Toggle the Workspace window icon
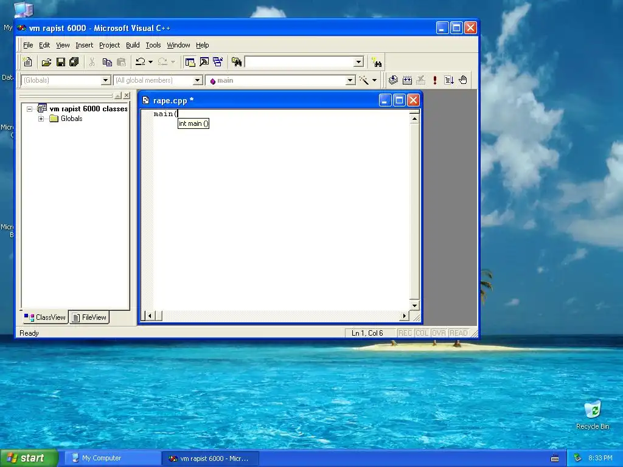Image resolution: width=623 pixels, height=467 pixels. (190, 62)
